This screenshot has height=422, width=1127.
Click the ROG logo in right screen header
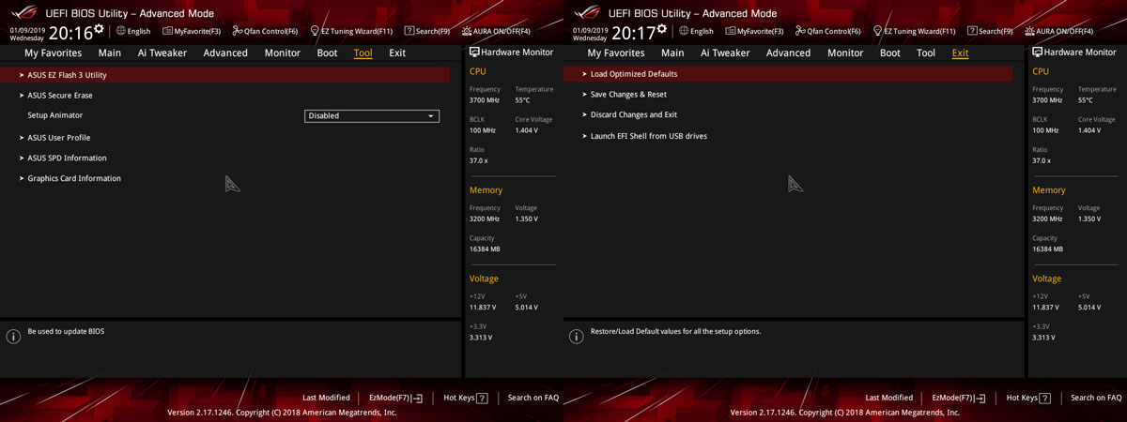click(x=587, y=12)
